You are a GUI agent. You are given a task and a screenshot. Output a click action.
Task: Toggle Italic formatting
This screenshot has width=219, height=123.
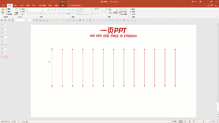click(x=31, y=14)
